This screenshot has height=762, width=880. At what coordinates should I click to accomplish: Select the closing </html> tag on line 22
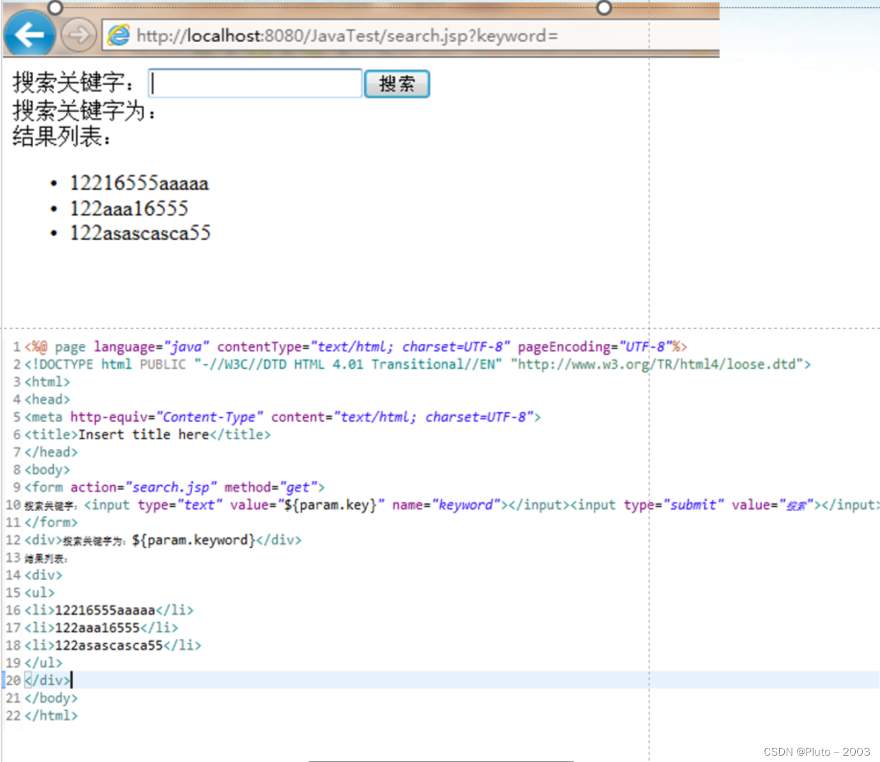[51, 715]
